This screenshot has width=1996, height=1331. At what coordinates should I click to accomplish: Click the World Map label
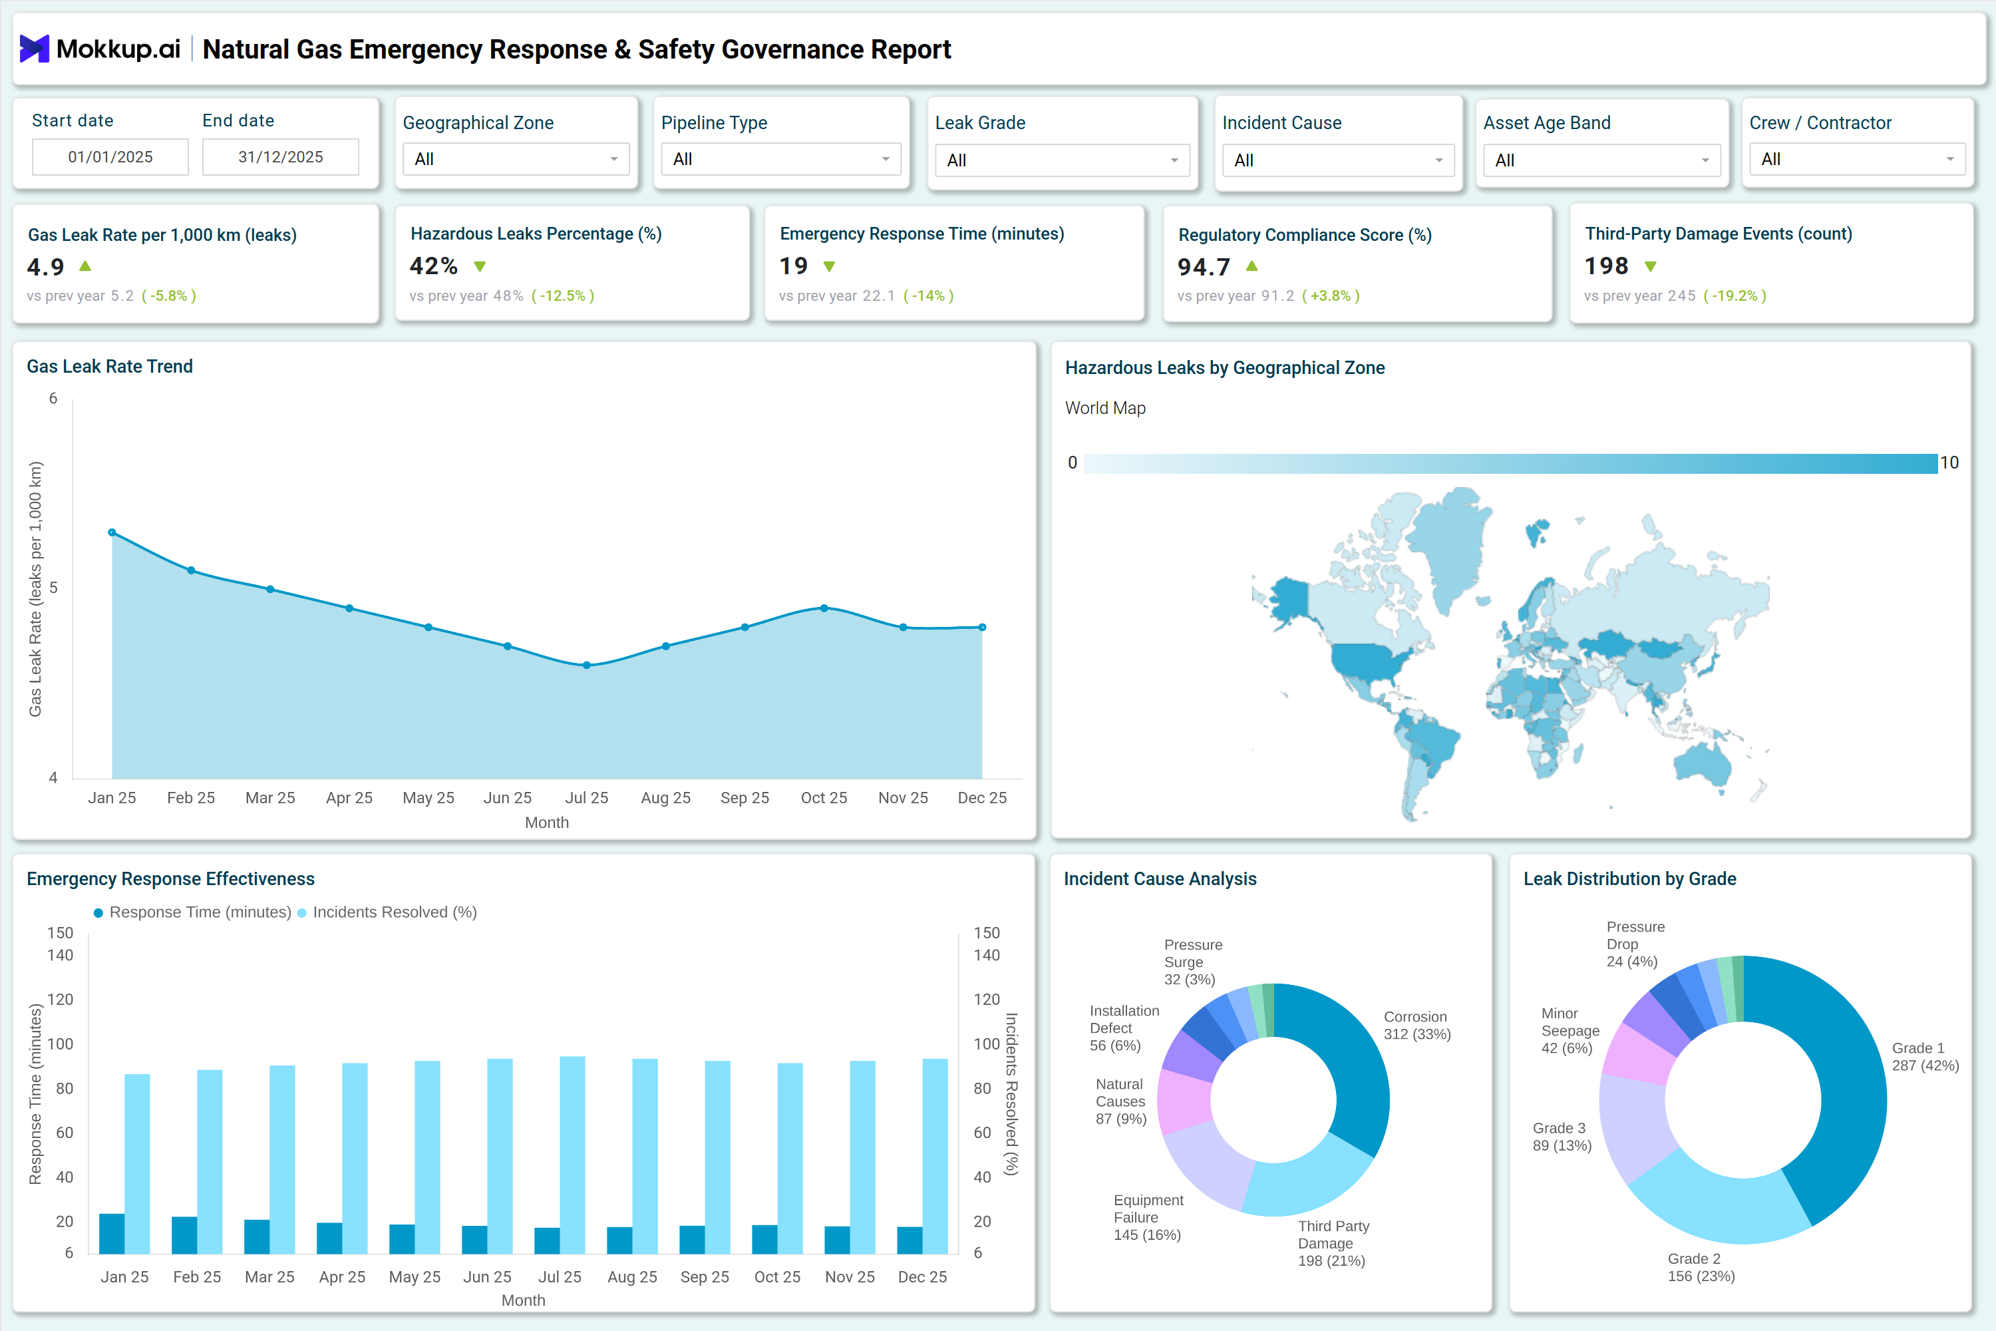tap(1105, 409)
